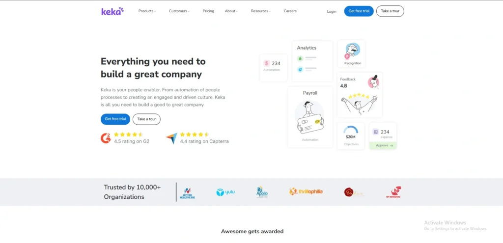Click Get free trial below hero text
503x243 pixels.
pyautogui.click(x=115, y=119)
